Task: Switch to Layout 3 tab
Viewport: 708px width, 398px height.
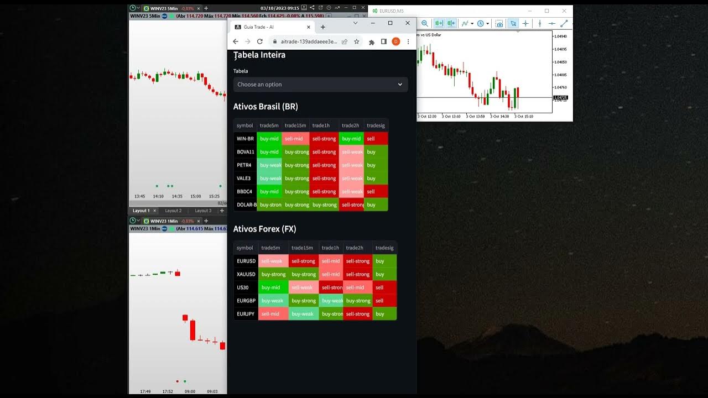Action: 203,211
